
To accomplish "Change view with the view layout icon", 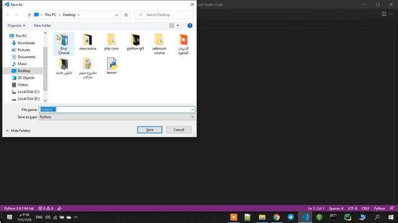I will coord(172,25).
